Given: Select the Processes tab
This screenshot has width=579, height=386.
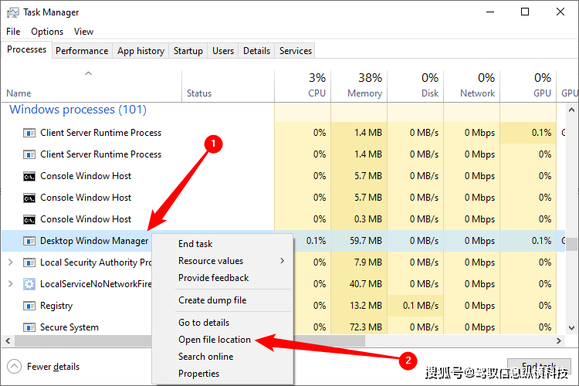Looking at the screenshot, I should click(26, 49).
